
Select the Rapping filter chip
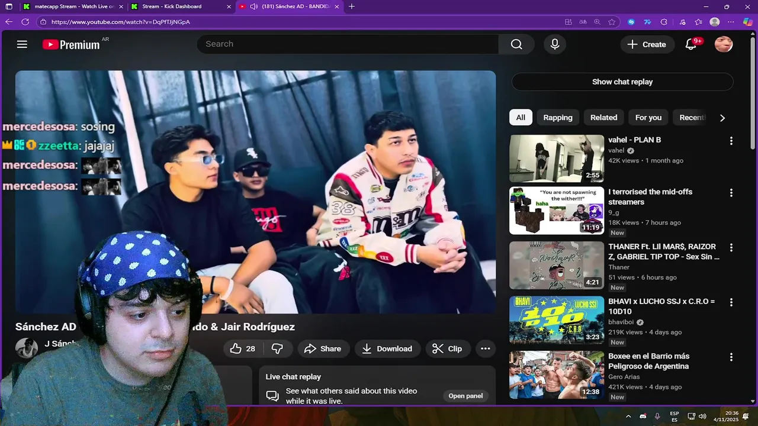point(558,117)
